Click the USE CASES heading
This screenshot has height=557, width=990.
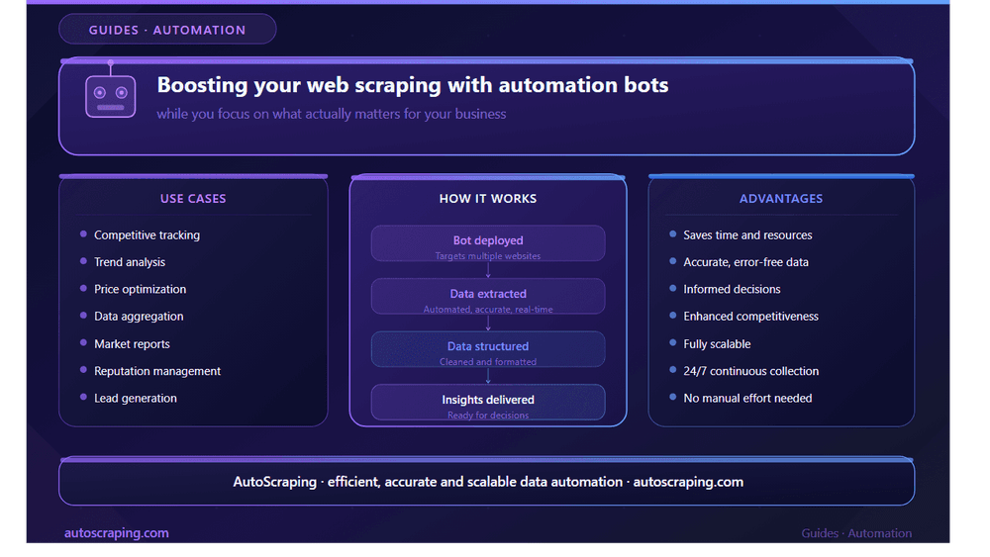tap(193, 199)
